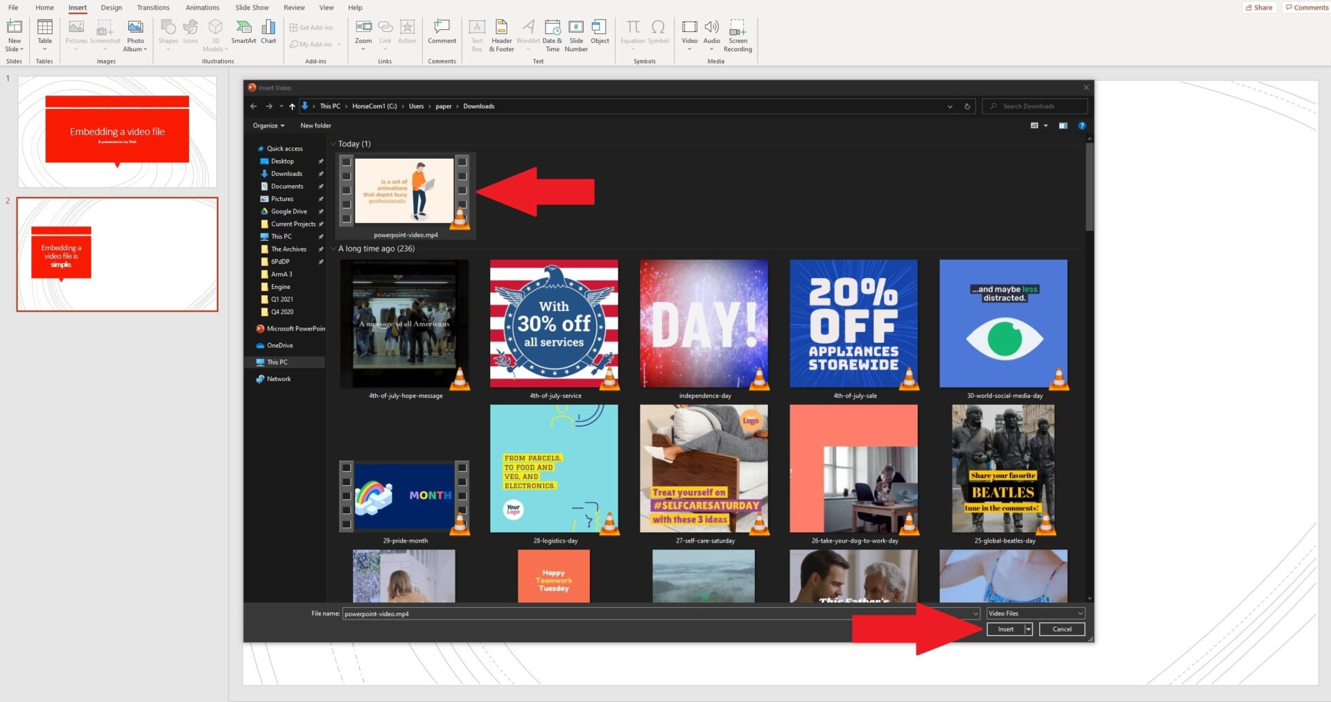Open the Review ribbon tab
Screen dimensions: 1331x702
click(x=294, y=8)
